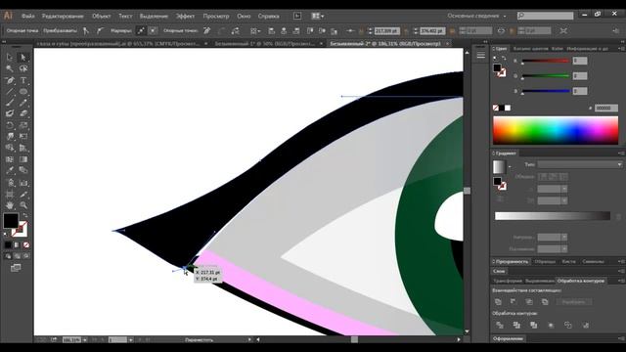Switch to Выравнивание panel tab

(540, 281)
